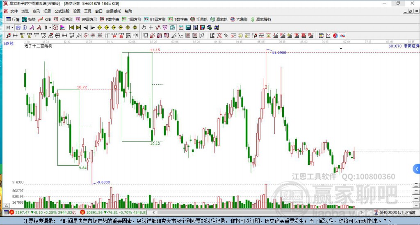
Task: Toggle the highlighted teal chart button
Action: pyautogui.click(x=172, y=27)
